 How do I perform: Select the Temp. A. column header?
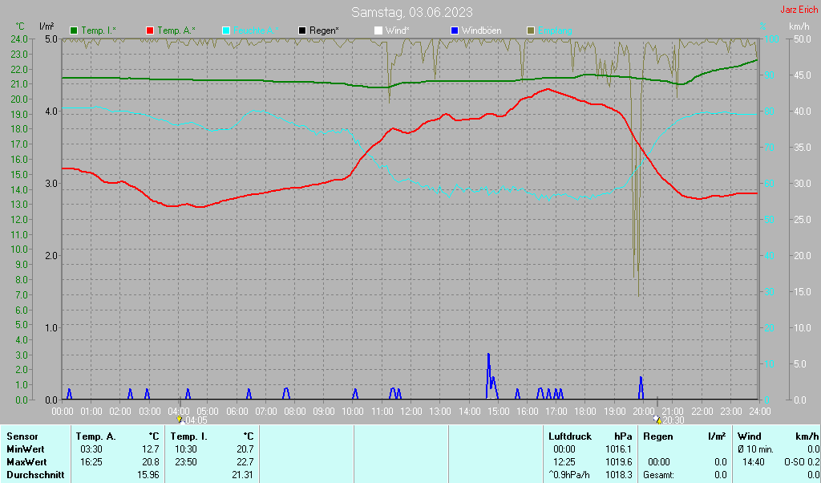(95, 436)
